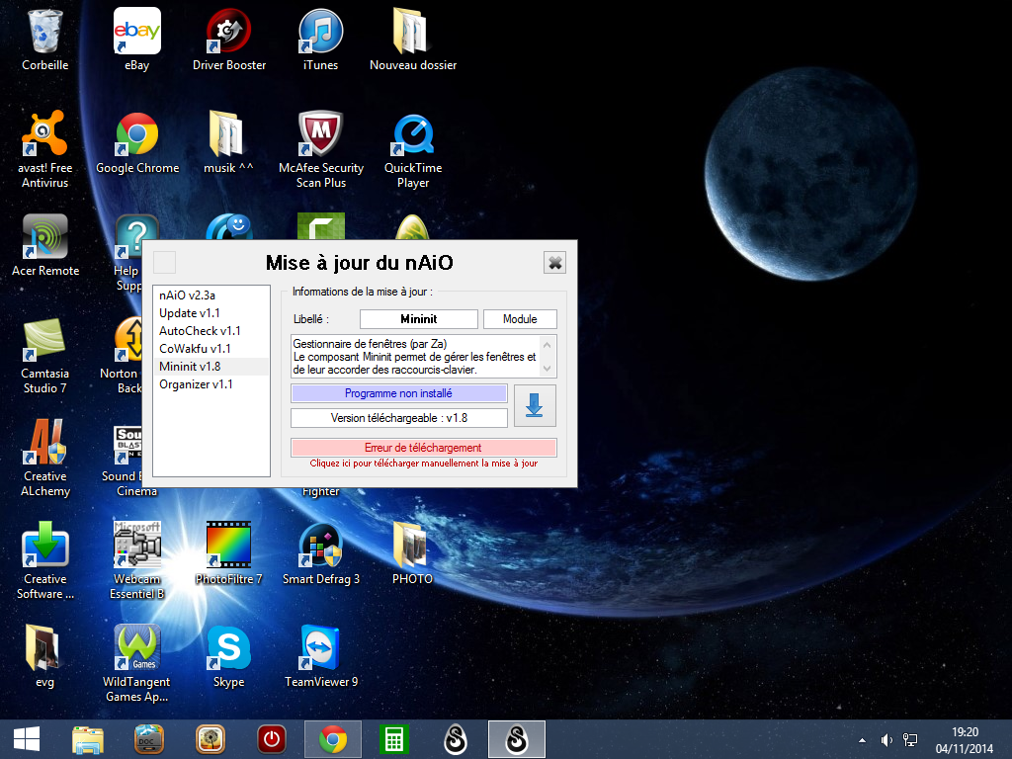Show hidden system tray icons arrow

pos(862,740)
